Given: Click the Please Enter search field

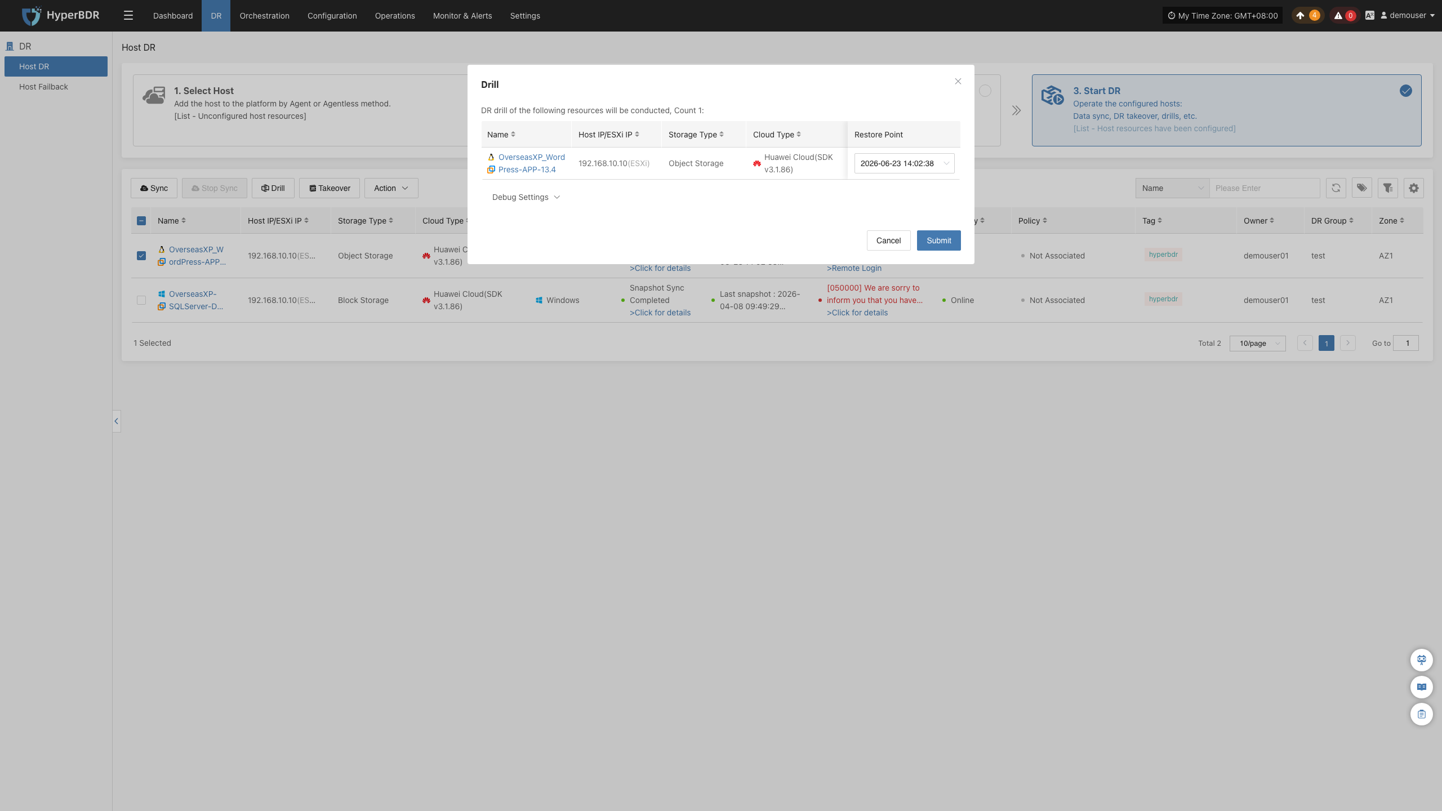Looking at the screenshot, I should click(x=1264, y=188).
